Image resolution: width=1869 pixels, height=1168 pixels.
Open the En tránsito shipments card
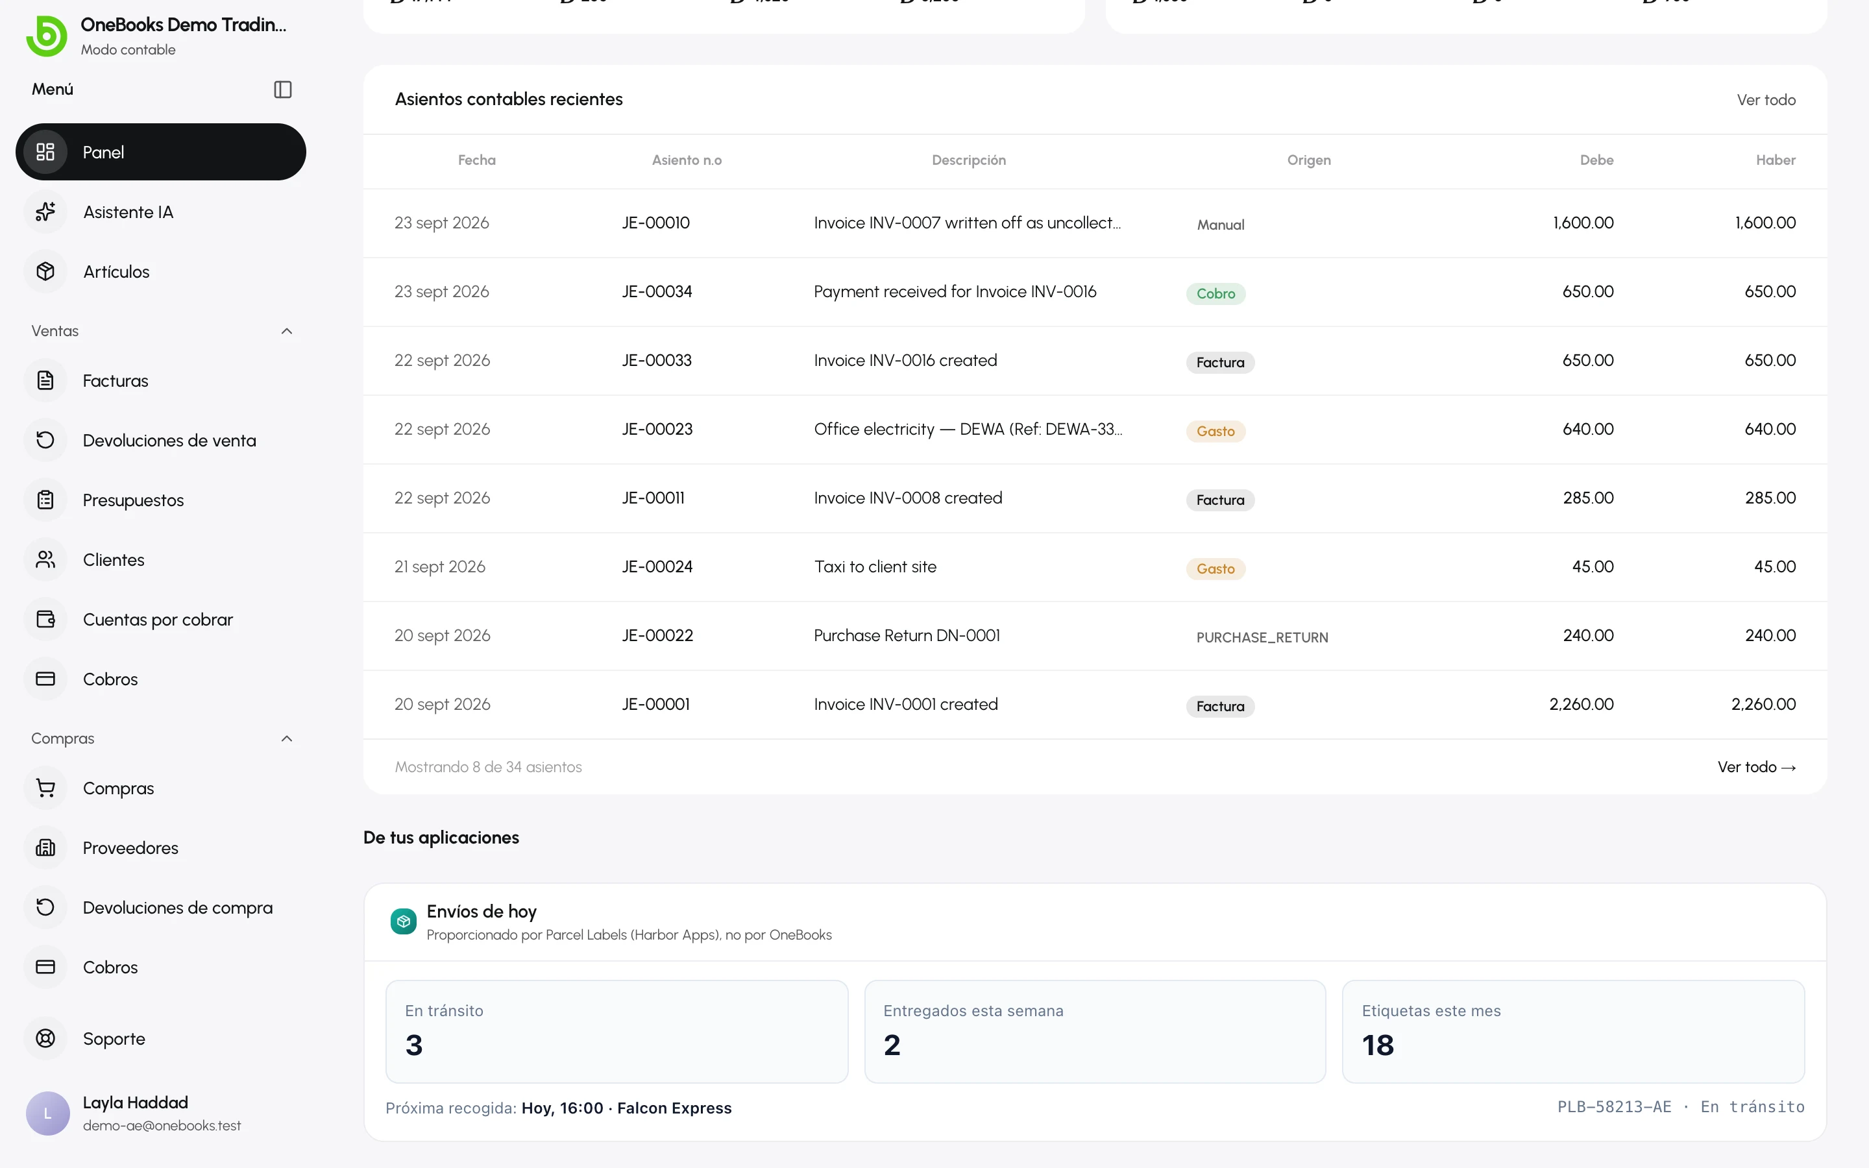(617, 1031)
